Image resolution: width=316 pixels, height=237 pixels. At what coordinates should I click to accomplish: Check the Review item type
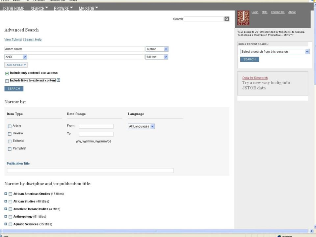click(10, 134)
